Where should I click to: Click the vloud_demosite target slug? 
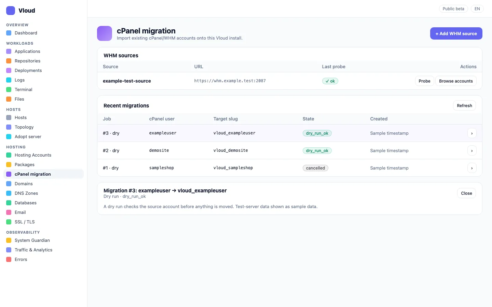click(231, 151)
